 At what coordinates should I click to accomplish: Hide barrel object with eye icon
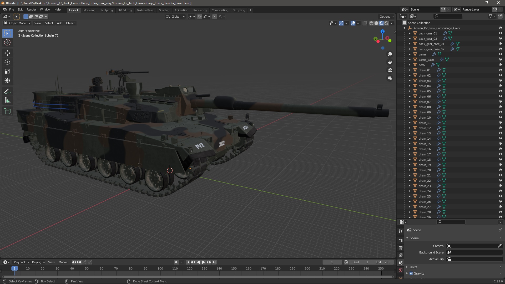tap(500, 54)
